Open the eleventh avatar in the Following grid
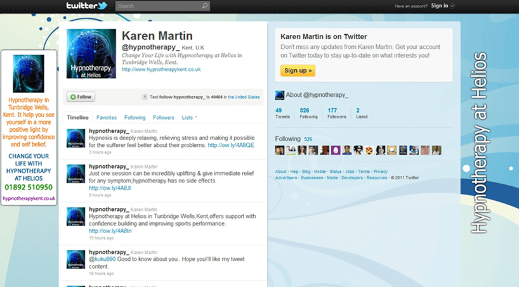The image size is (519, 287). click(x=392, y=150)
